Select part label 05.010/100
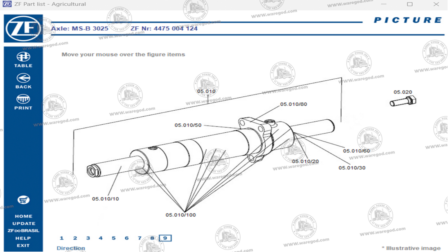Image resolution: width=448 pixels, height=252 pixels. pos(181,215)
